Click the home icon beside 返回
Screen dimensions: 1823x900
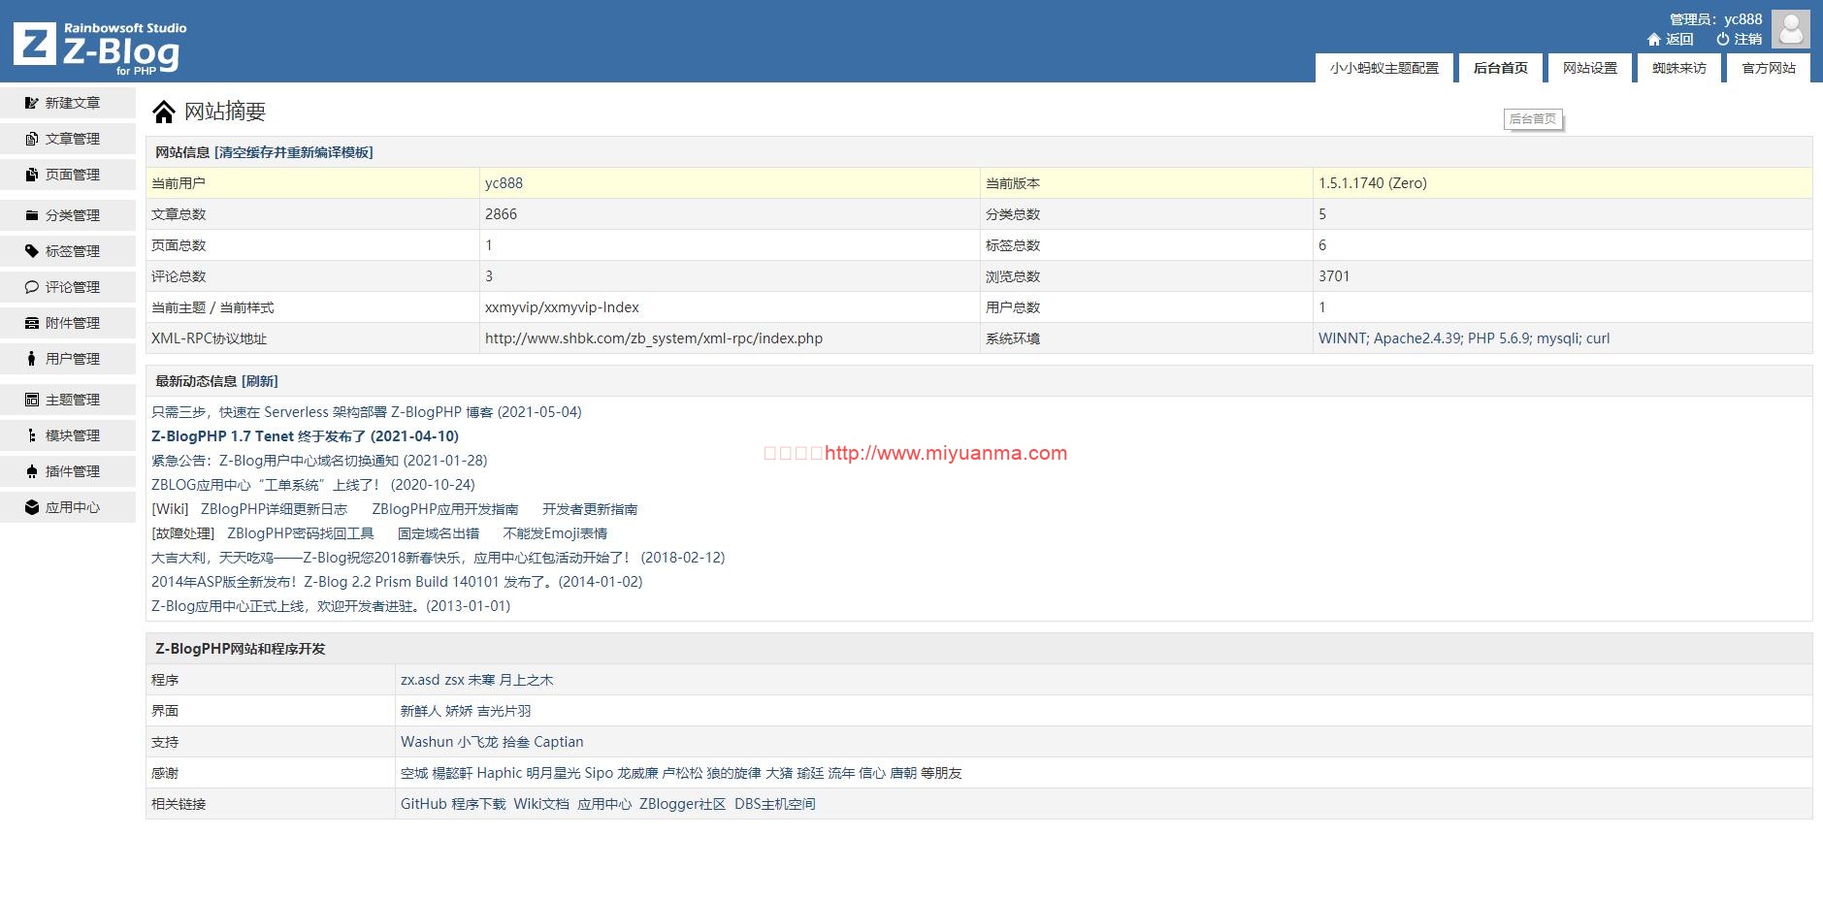pyautogui.click(x=1654, y=40)
